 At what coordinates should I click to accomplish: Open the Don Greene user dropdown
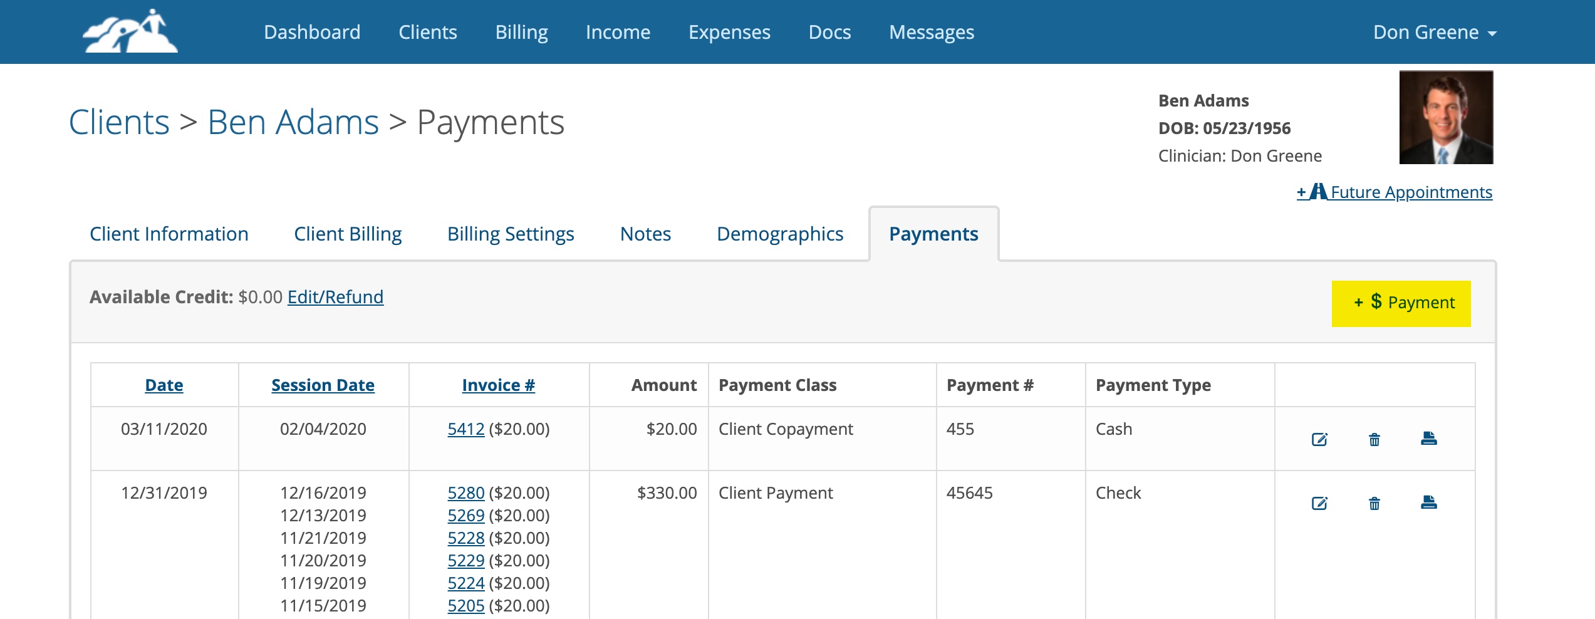[x=1435, y=32]
